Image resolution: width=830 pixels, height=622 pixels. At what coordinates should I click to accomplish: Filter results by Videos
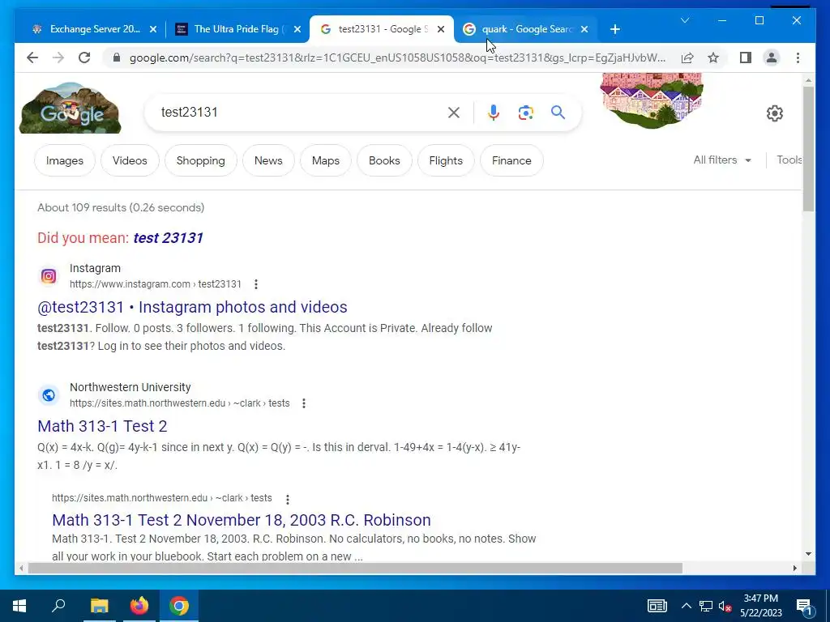130,160
